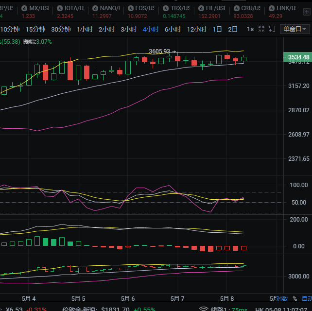The width and height of the screenshot is (312, 311).
Task: Click the LINK coin icon
Action: click(x=272, y=8)
